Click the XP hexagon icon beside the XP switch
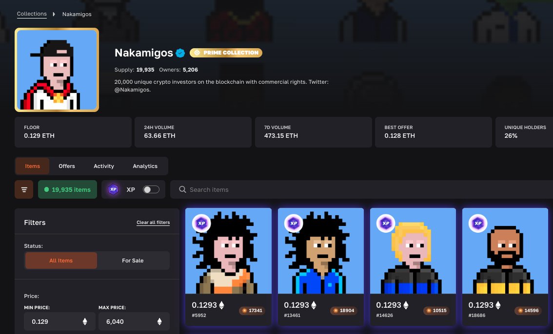 click(x=113, y=189)
